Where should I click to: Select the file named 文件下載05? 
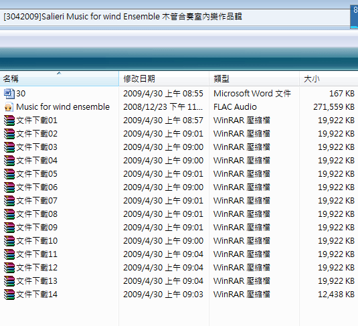coord(37,174)
